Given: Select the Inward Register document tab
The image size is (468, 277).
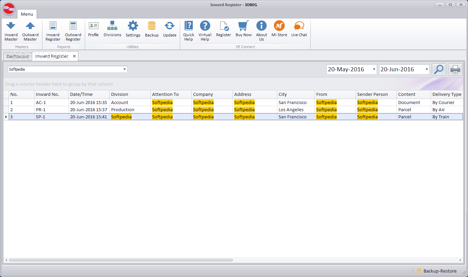Looking at the screenshot, I should tap(52, 56).
